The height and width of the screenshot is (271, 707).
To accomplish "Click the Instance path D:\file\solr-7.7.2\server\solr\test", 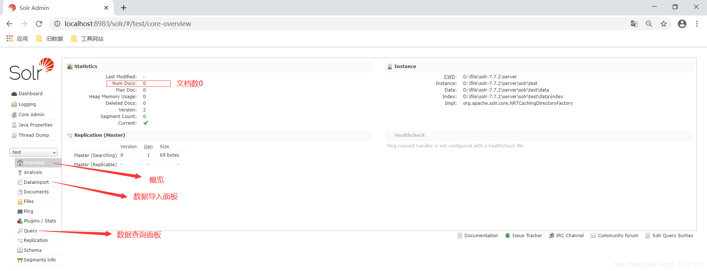I will point(500,83).
